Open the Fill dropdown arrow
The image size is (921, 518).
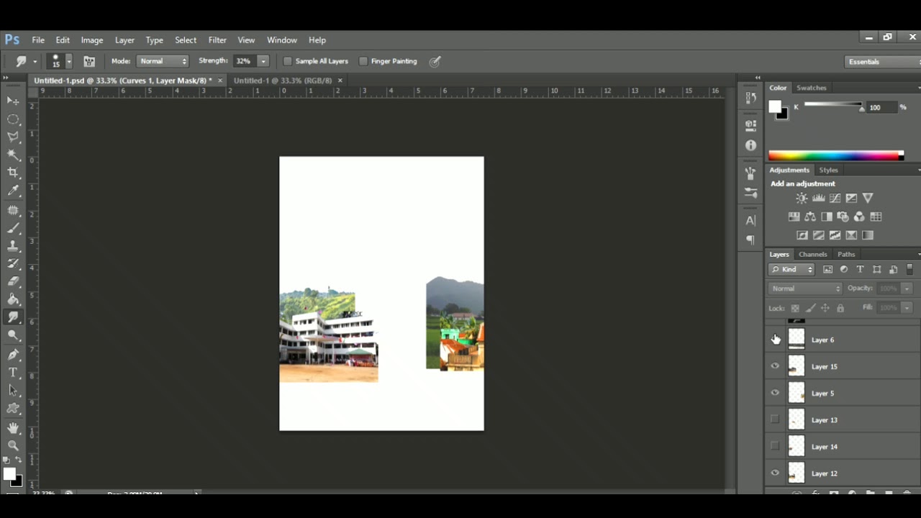pos(907,308)
